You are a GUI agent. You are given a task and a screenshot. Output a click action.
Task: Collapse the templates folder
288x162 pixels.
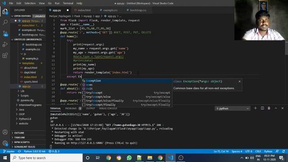pyautogui.click(x=28, y=63)
